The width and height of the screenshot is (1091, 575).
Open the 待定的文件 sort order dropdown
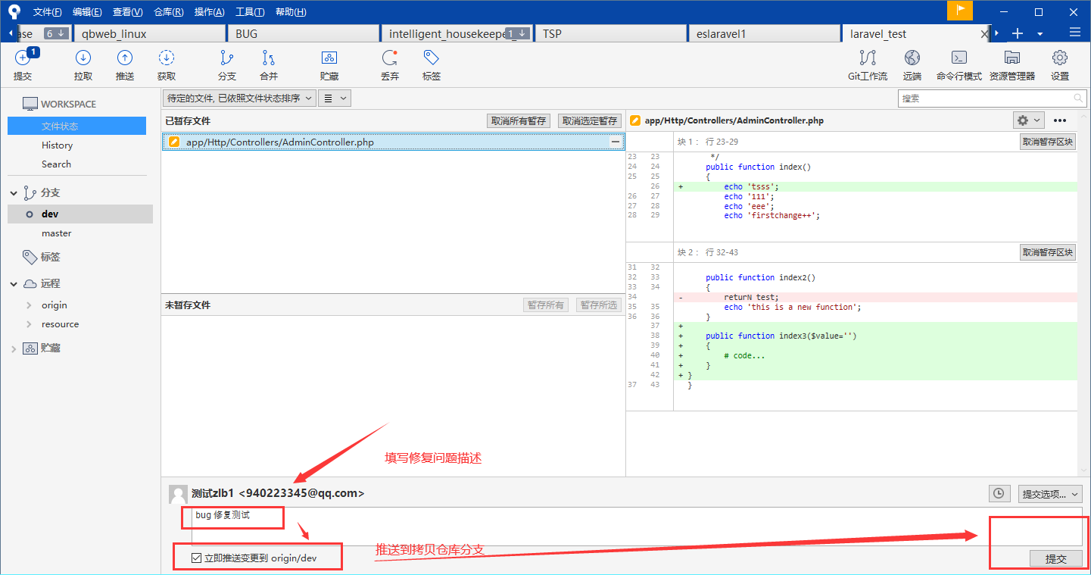(x=239, y=98)
